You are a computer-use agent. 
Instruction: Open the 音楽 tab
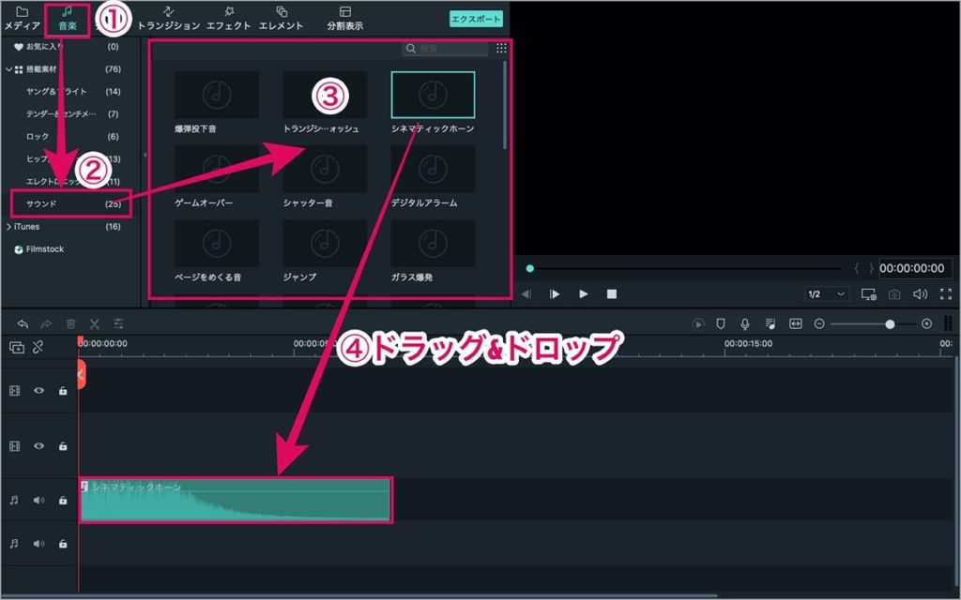tap(68, 19)
